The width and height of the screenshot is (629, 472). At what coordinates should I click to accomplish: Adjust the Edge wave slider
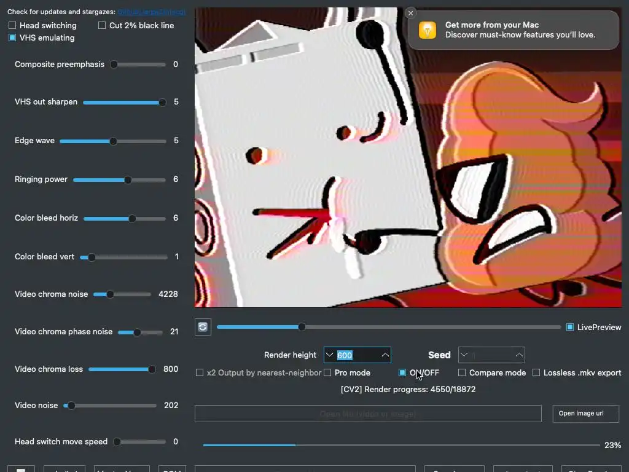click(113, 141)
